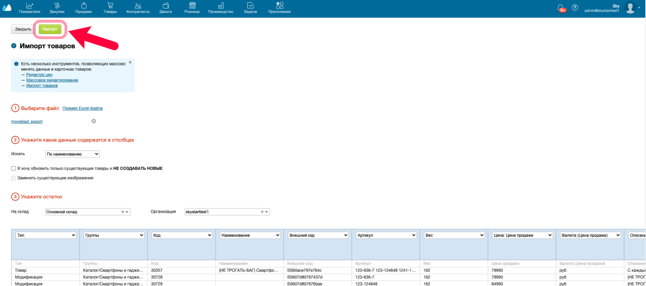Click the Sky admin@skystarttest1 account name

602,8
